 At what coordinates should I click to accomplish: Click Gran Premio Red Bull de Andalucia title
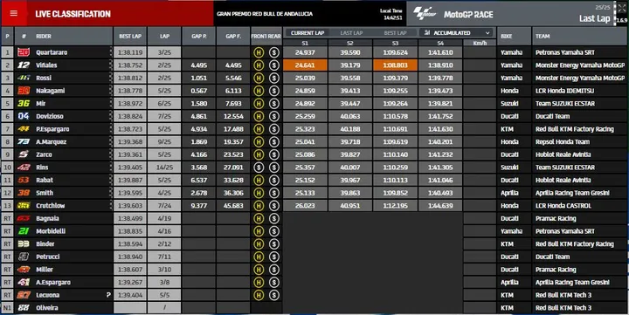click(x=265, y=14)
